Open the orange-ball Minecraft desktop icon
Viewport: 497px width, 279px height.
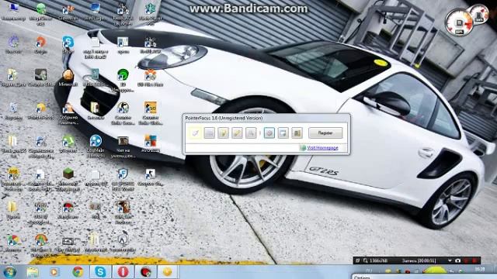click(68, 77)
